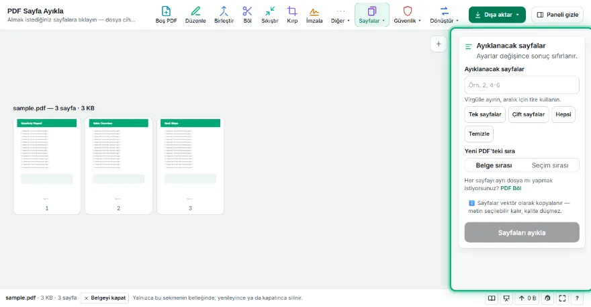
Task: Select Tek sayfalar odd pages
Action: (x=485, y=114)
